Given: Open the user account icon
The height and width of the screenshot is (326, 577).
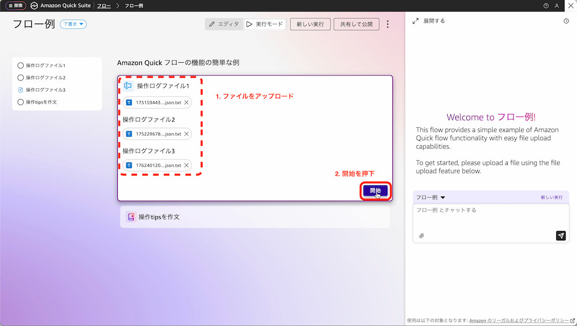Looking at the screenshot, I should click(557, 6).
